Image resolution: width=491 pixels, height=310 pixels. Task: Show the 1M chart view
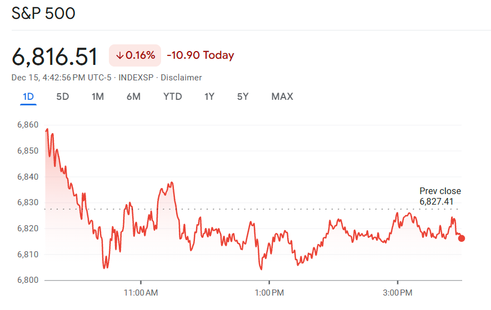[98, 97]
